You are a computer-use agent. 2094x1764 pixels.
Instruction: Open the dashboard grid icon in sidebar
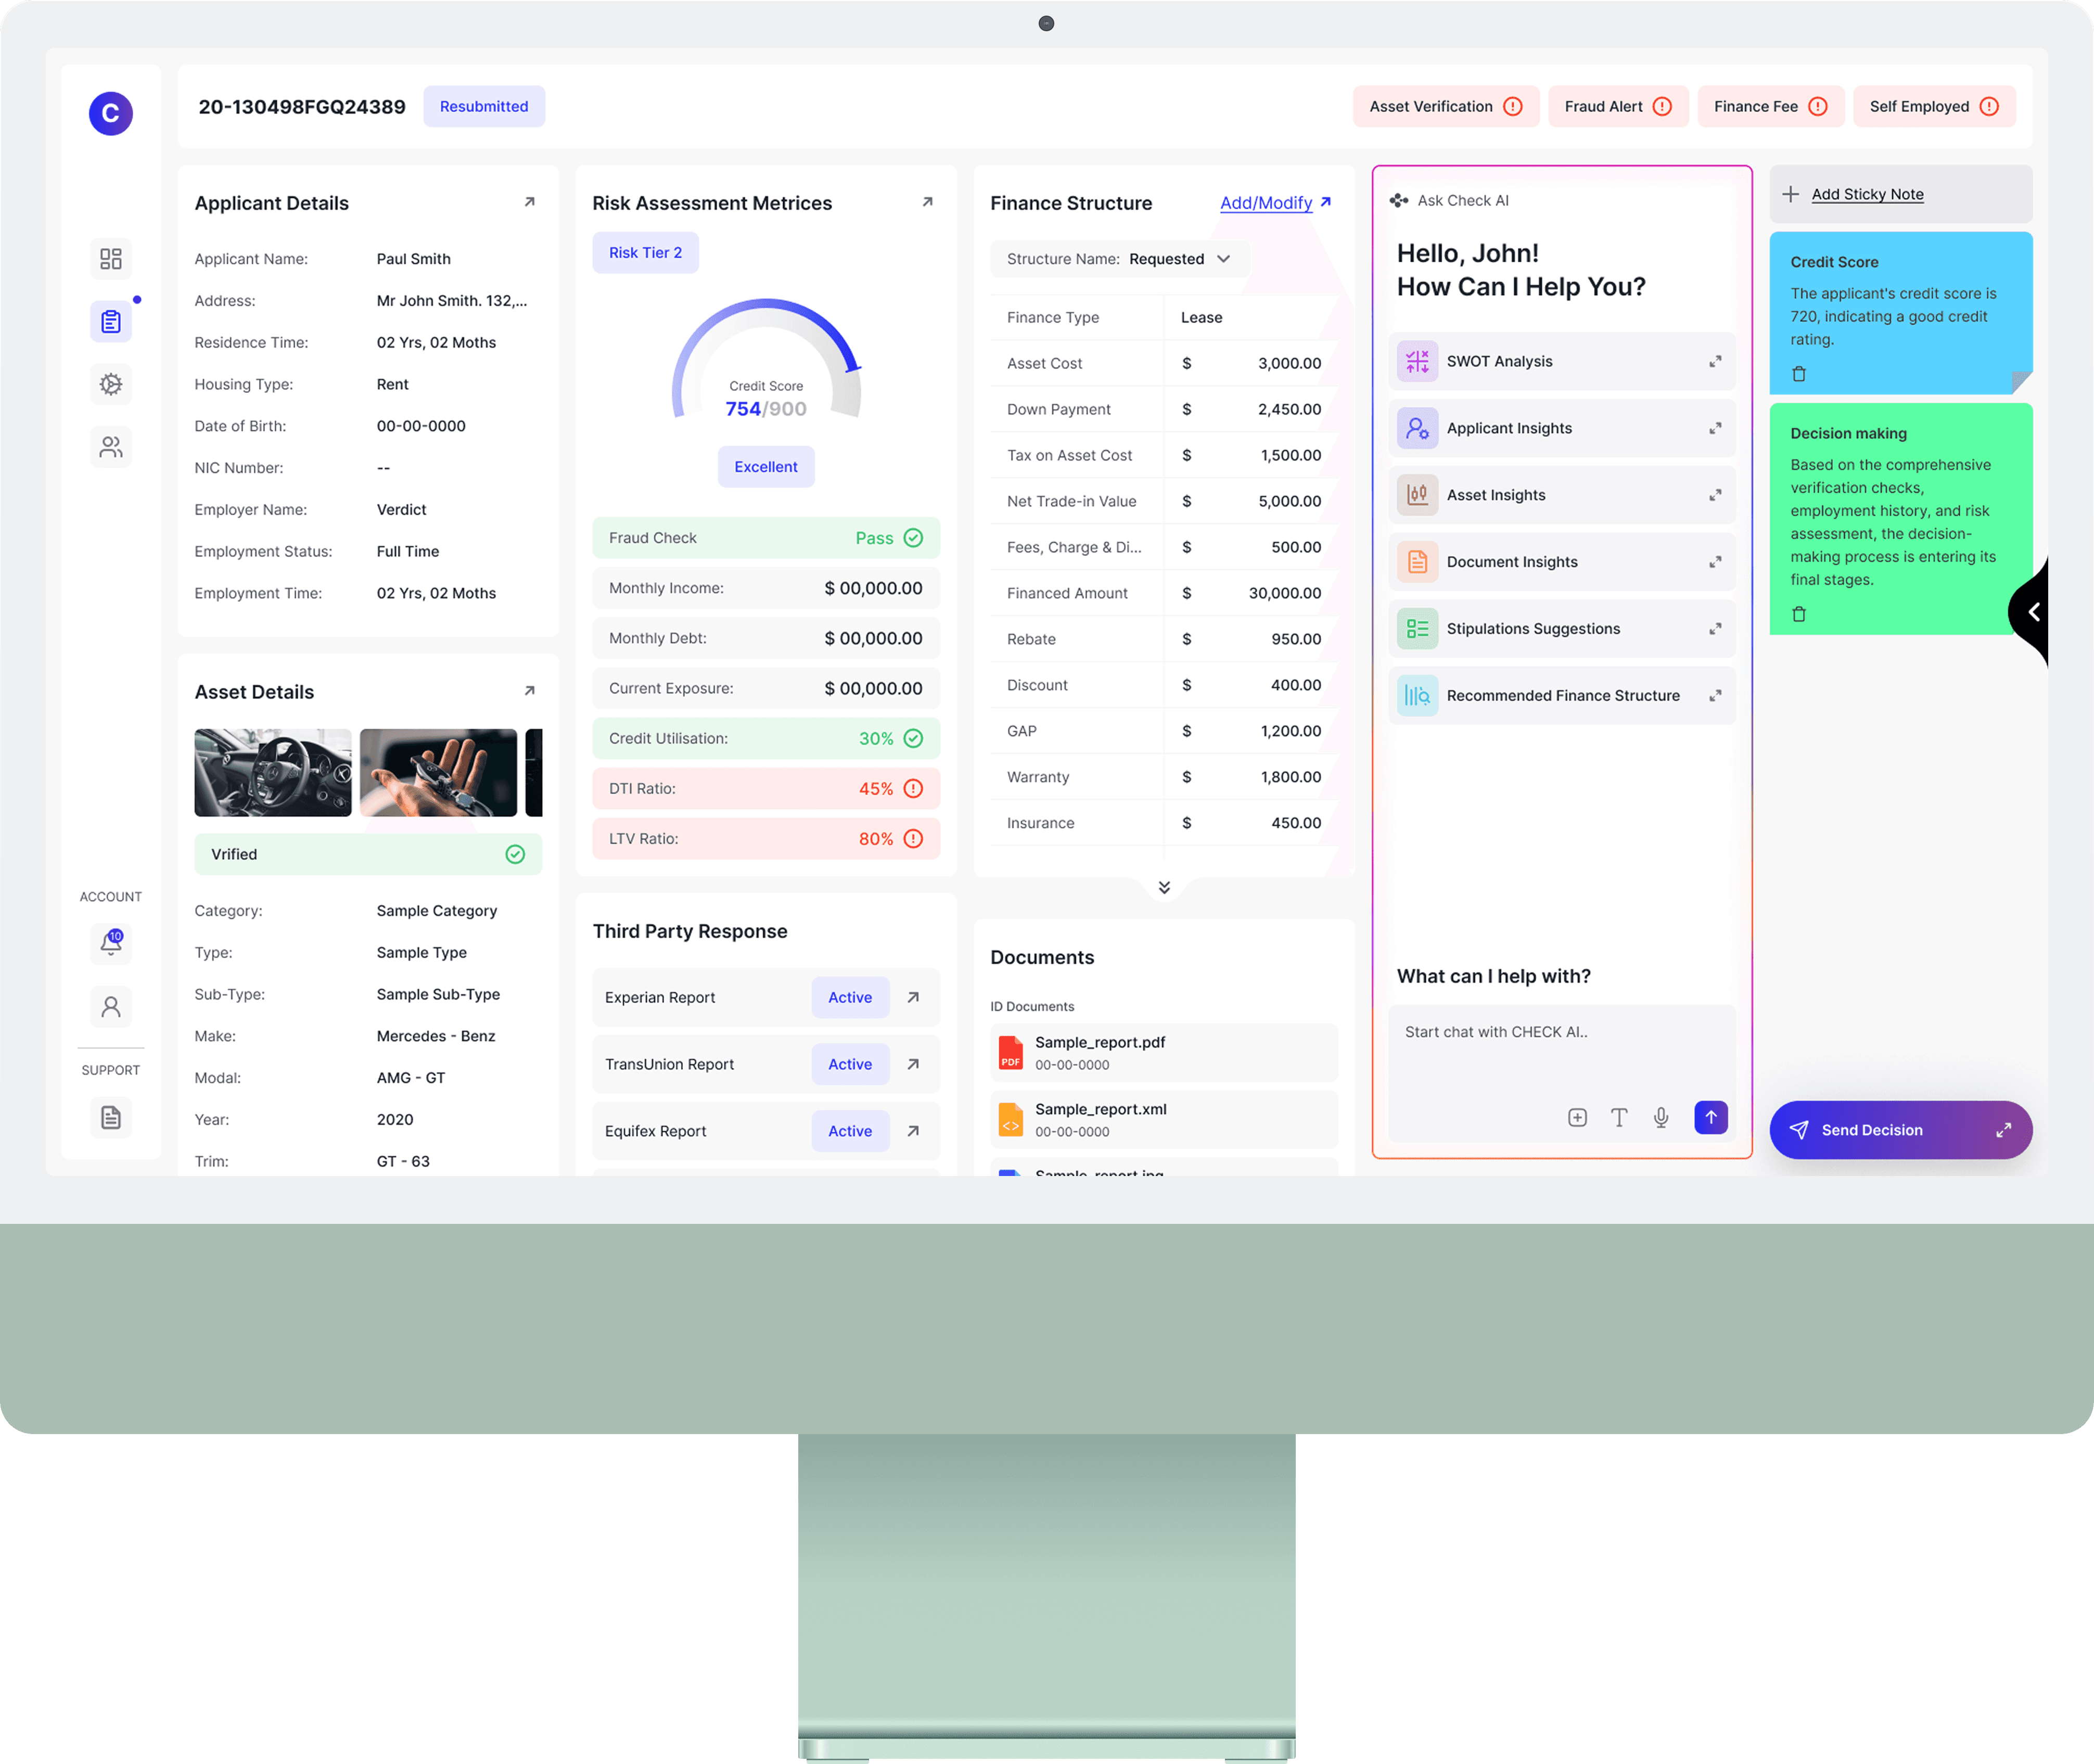click(110, 259)
